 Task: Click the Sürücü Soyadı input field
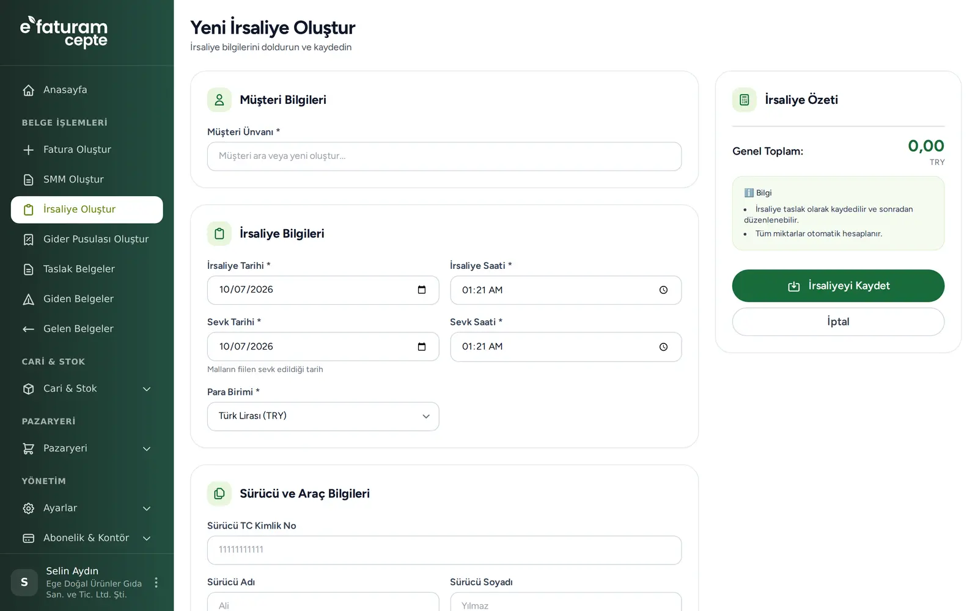coord(565,602)
